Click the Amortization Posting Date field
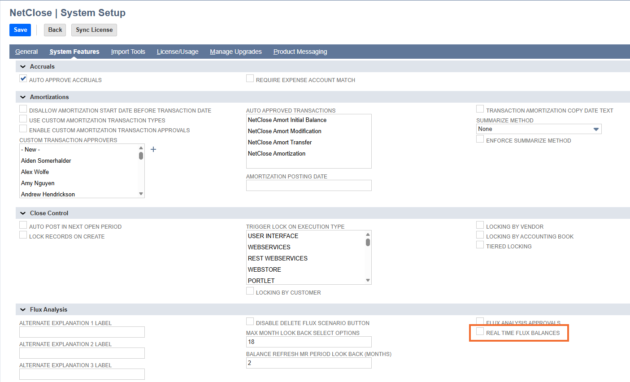Screen dimensions: 630x382 pos(308,186)
